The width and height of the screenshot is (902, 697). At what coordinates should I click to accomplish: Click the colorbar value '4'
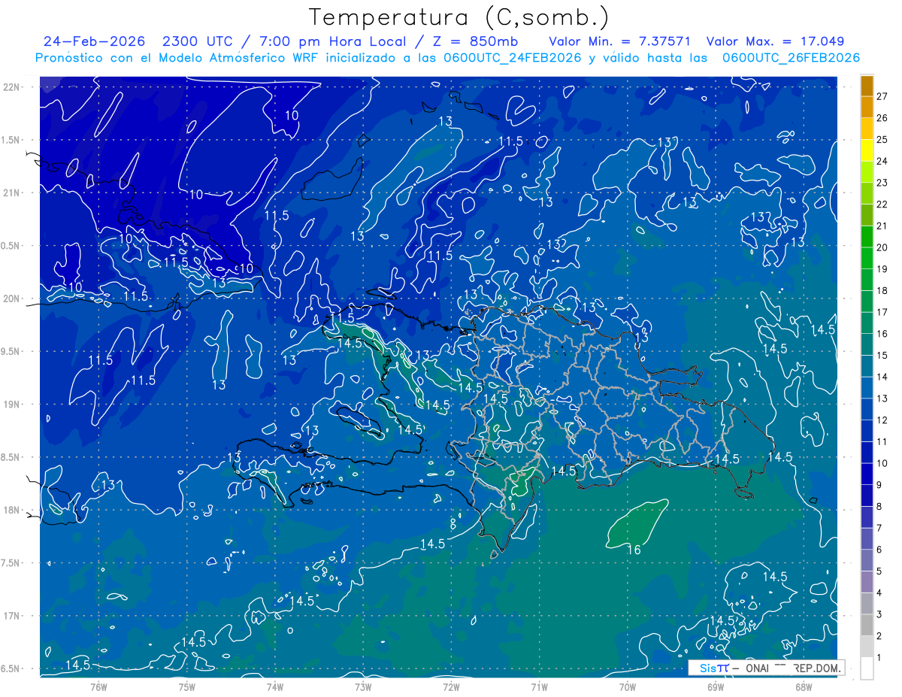[x=879, y=593]
